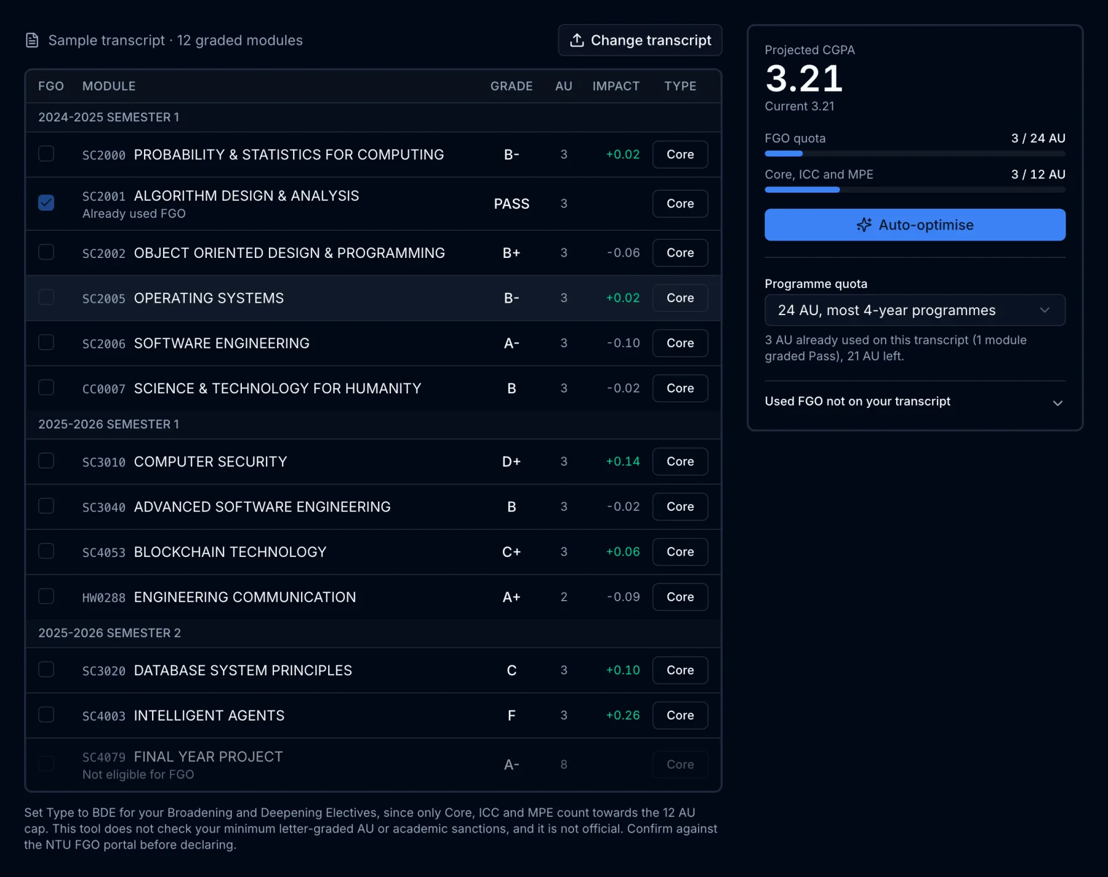The height and width of the screenshot is (877, 1108).
Task: Click the upload icon in Change transcript
Action: tap(577, 40)
